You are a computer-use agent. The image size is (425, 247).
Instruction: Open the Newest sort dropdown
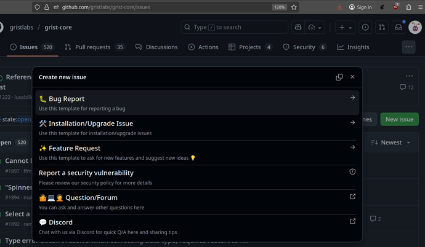click(x=391, y=143)
